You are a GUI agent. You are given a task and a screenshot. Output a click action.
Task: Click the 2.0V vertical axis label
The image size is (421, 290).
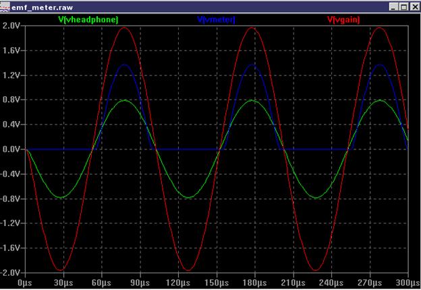(x=11, y=26)
